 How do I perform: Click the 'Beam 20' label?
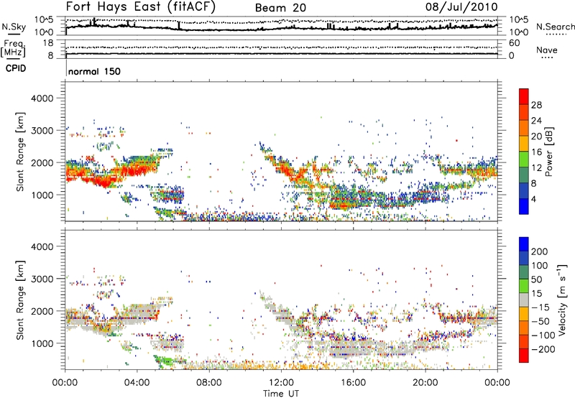(x=280, y=8)
